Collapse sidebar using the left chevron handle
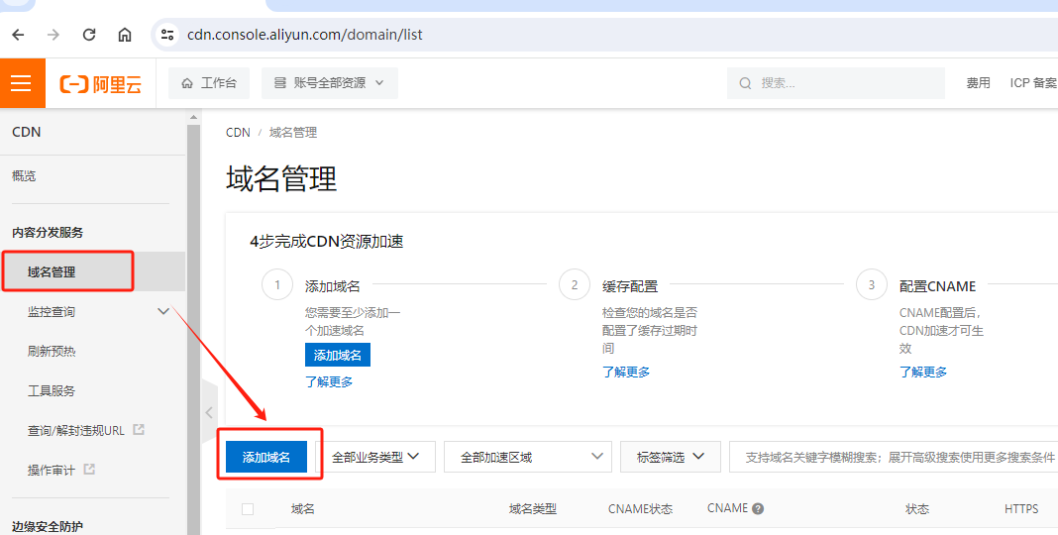 pos(209,411)
